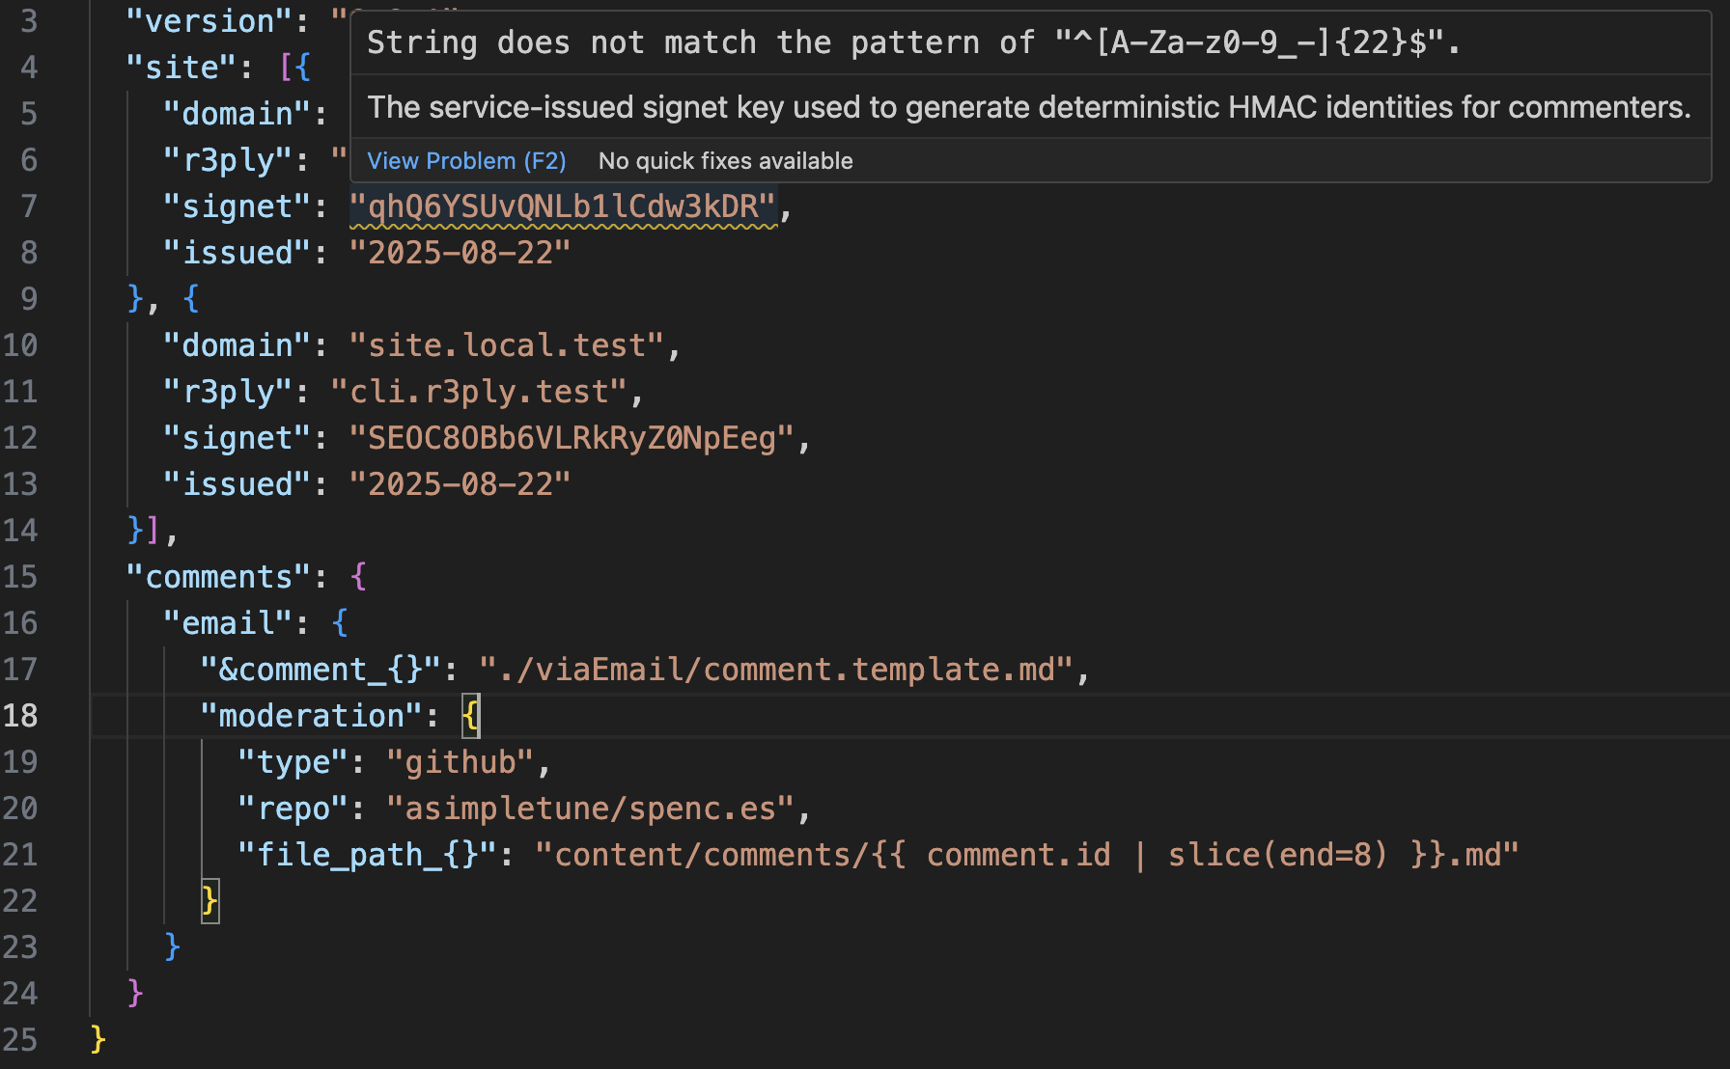The width and height of the screenshot is (1730, 1069).
Task: Click the highlighted opening brace after moderation
Action: [470, 715]
